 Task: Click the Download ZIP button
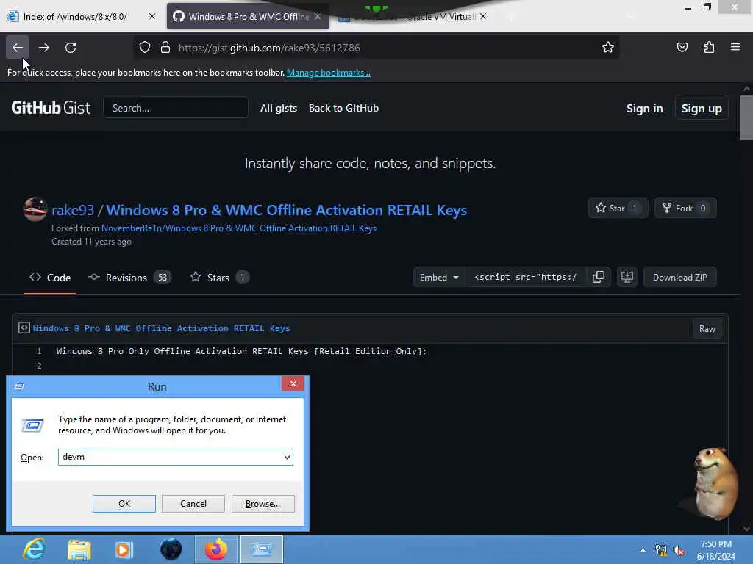pos(679,277)
